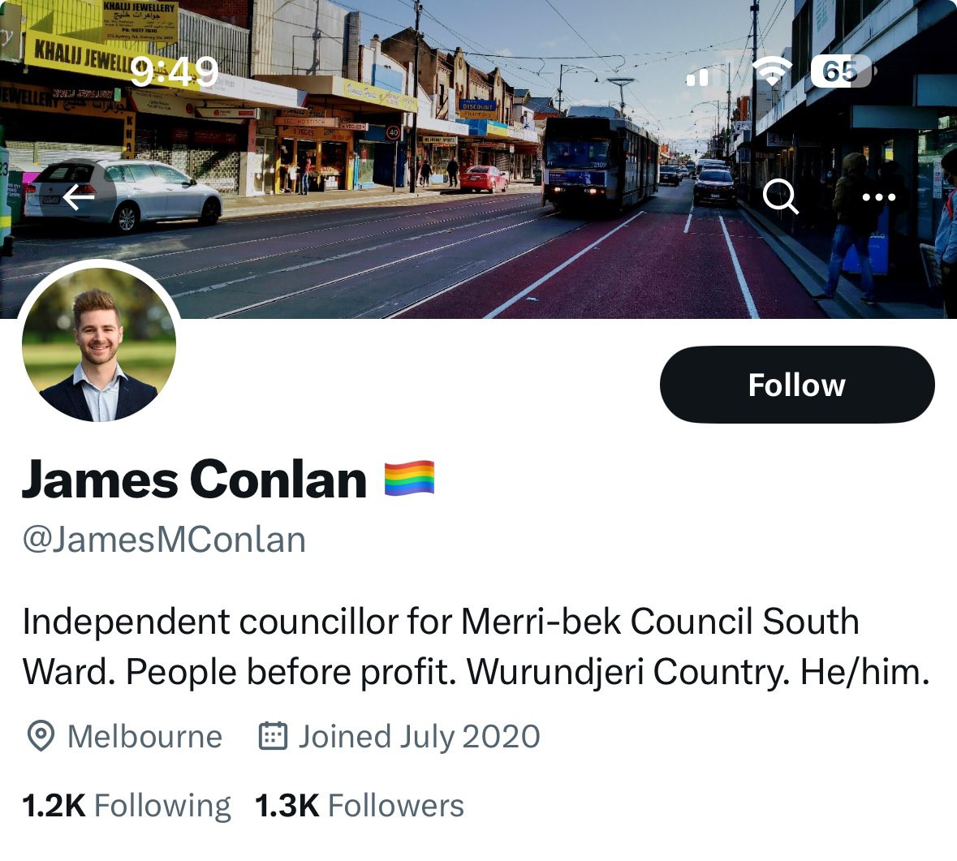Tap the calendar icon beside Joined July 2020
This screenshot has width=957, height=861.
[x=273, y=735]
